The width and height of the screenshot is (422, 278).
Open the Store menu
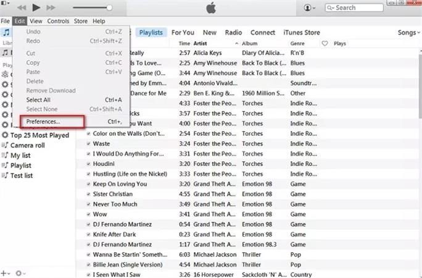[81, 21]
